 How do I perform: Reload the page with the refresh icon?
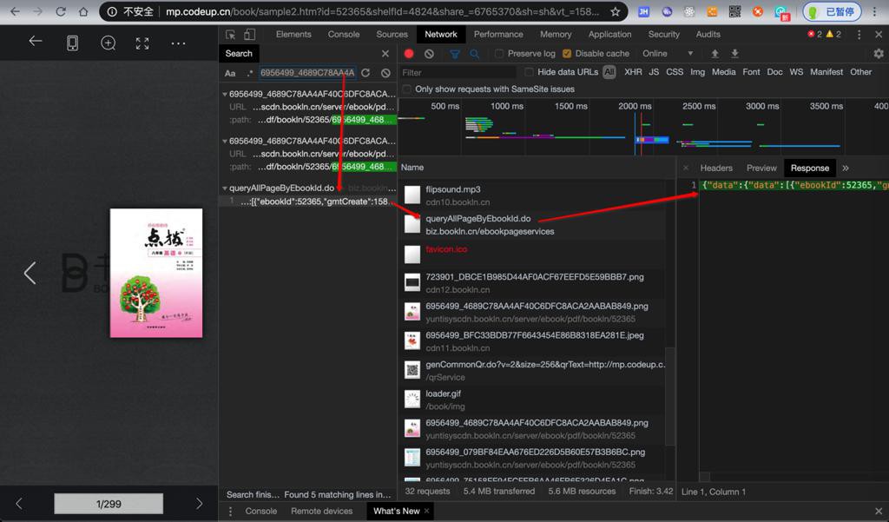point(61,11)
